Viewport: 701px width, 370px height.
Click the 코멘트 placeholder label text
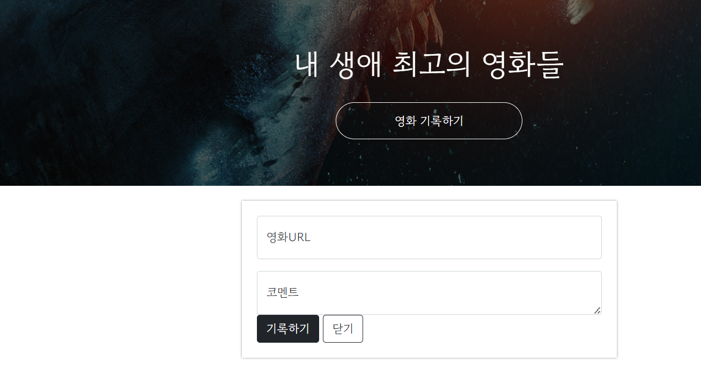tap(283, 292)
